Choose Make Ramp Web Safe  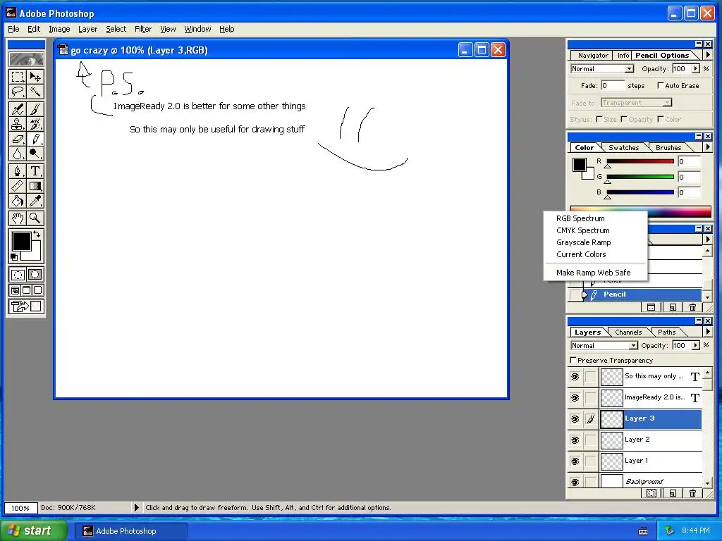pyautogui.click(x=593, y=273)
